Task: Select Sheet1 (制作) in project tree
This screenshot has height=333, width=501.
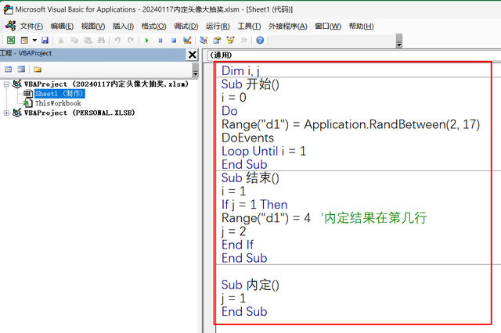Action: (59, 94)
